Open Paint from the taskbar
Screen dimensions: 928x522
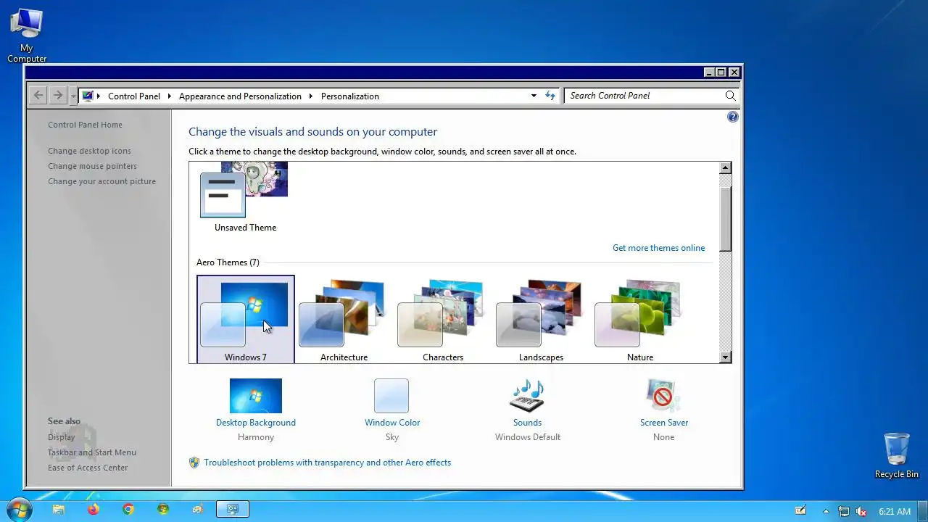(x=198, y=510)
